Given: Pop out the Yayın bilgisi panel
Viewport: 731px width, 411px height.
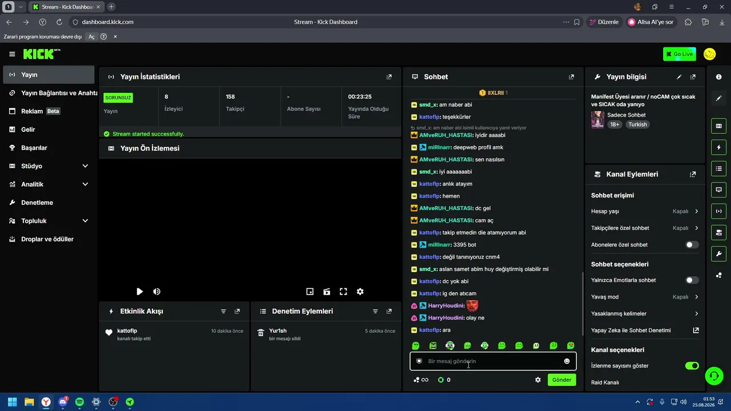Looking at the screenshot, I should [x=693, y=76].
